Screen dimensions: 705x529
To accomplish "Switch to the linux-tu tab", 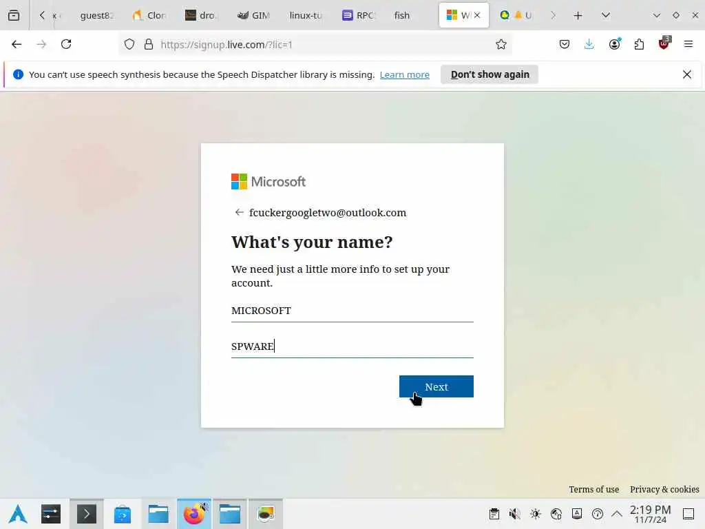I will pyautogui.click(x=306, y=15).
